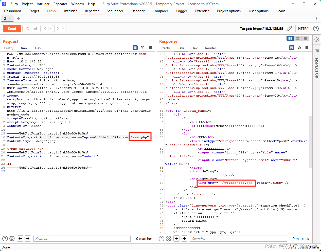The width and height of the screenshot is (321, 251).
Task: Select top-bottom layout view icon
Action: [x=298, y=38]
